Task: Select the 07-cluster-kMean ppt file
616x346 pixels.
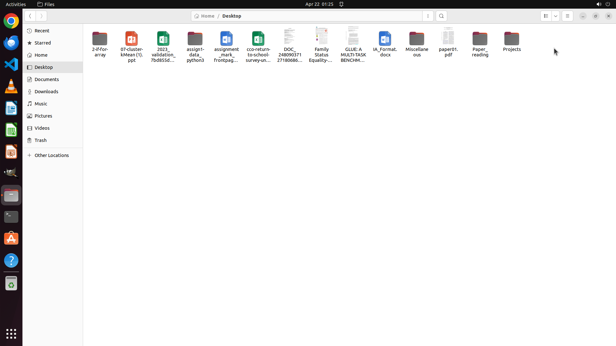Action: click(x=132, y=39)
